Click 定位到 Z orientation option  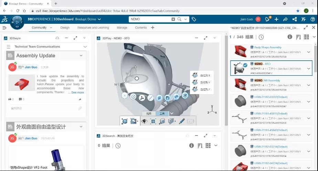point(201,89)
